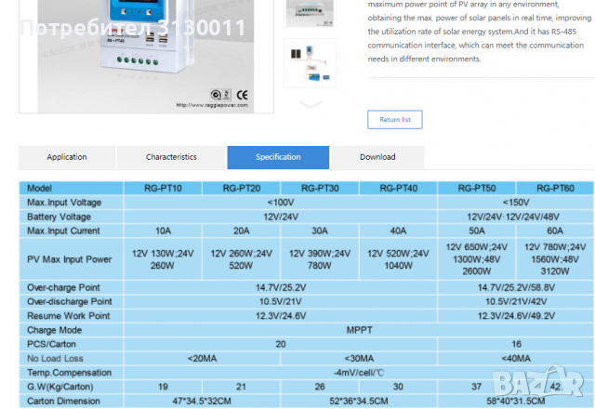Click the RG-PT10 column header

tap(164, 189)
